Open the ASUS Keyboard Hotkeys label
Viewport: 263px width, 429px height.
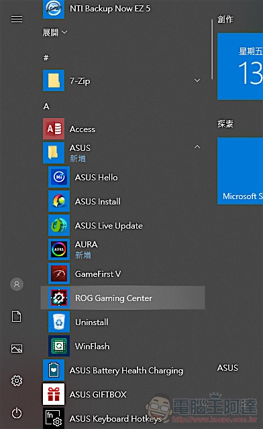[115, 419]
